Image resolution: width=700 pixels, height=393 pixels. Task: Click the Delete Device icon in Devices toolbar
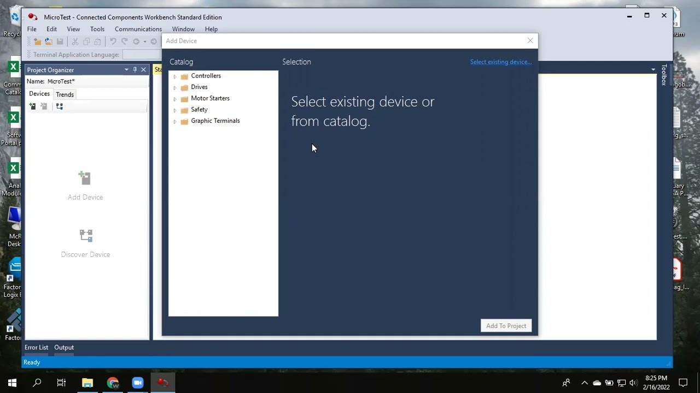(44, 106)
